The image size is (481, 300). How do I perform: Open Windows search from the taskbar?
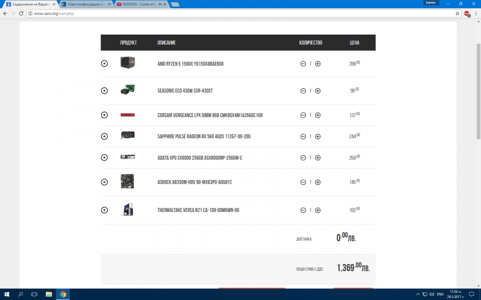coord(21,295)
